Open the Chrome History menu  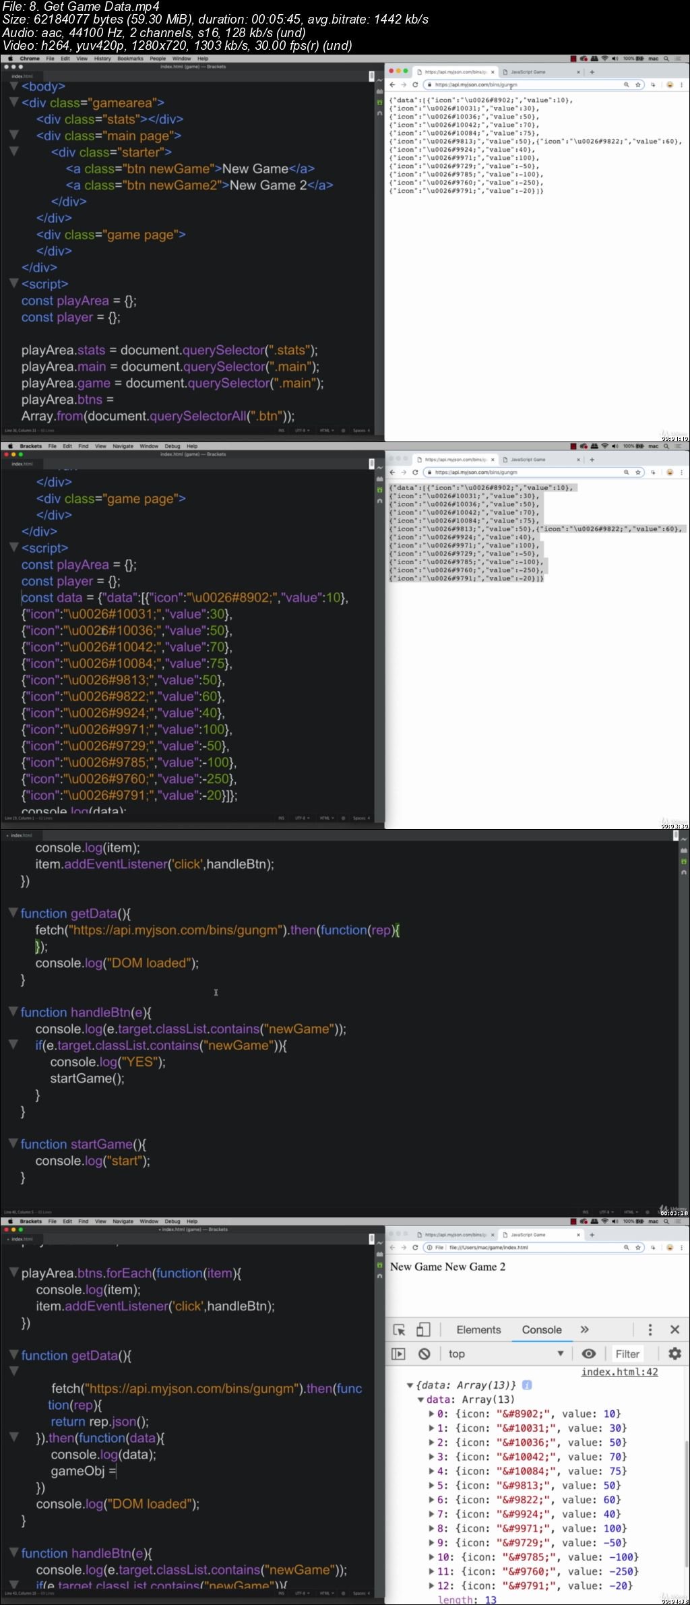tap(102, 59)
